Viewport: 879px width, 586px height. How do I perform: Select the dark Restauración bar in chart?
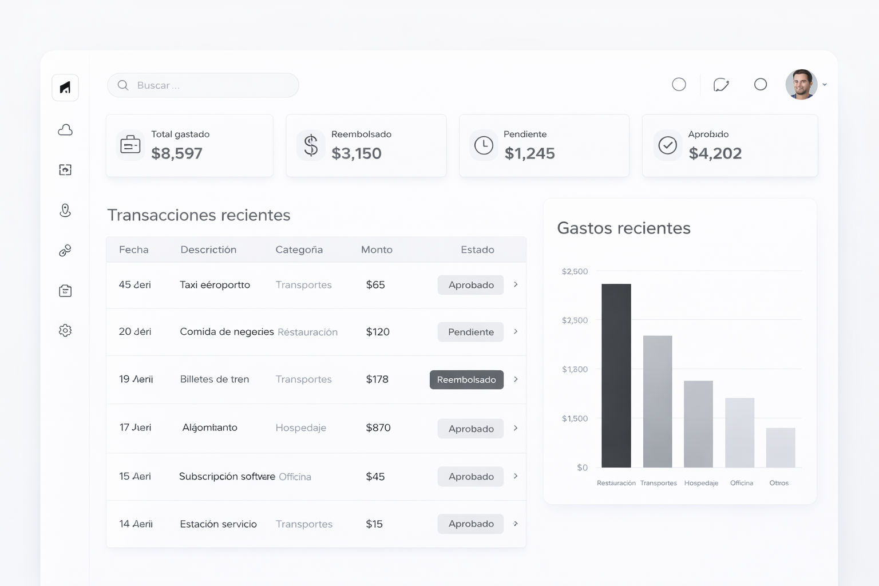pyautogui.click(x=616, y=375)
